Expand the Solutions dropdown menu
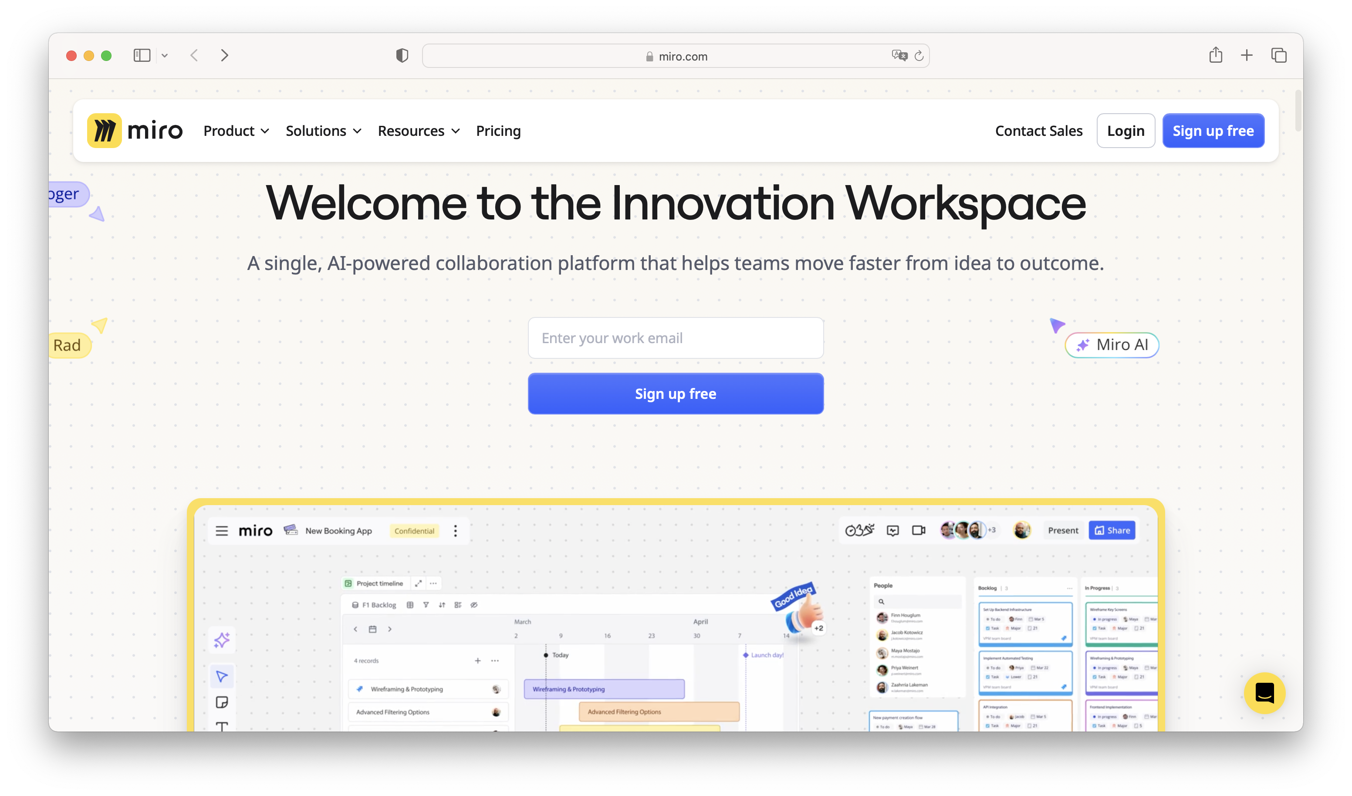This screenshot has width=1352, height=796. pos(324,131)
